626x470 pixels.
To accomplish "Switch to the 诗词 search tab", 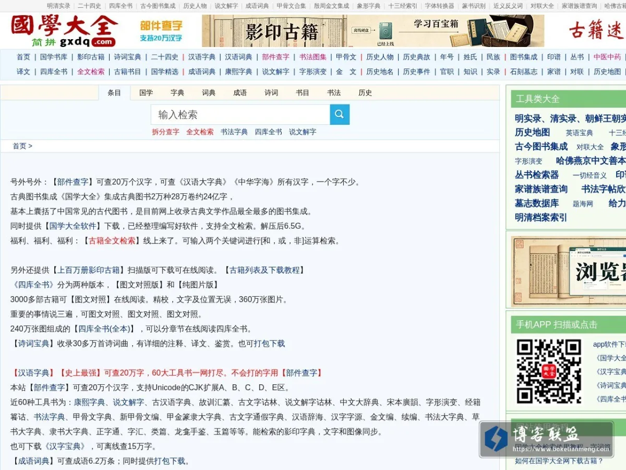I will tap(271, 92).
